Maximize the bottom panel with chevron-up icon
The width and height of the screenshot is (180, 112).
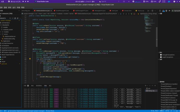click(x=152, y=85)
